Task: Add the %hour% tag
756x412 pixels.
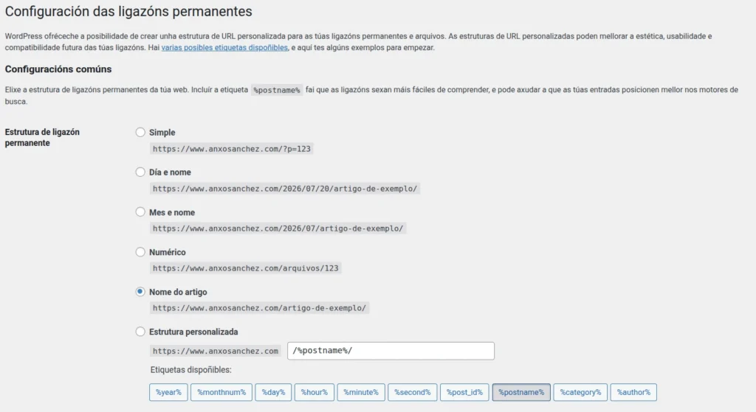Action: pyautogui.click(x=315, y=392)
